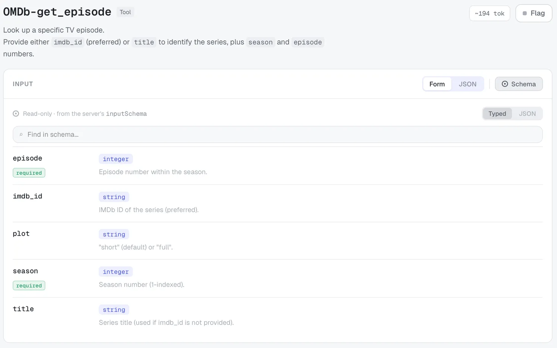Screen dimensions: 557x348
Task: Click '"short" (default) or "full".' description
Action: click(x=136, y=247)
